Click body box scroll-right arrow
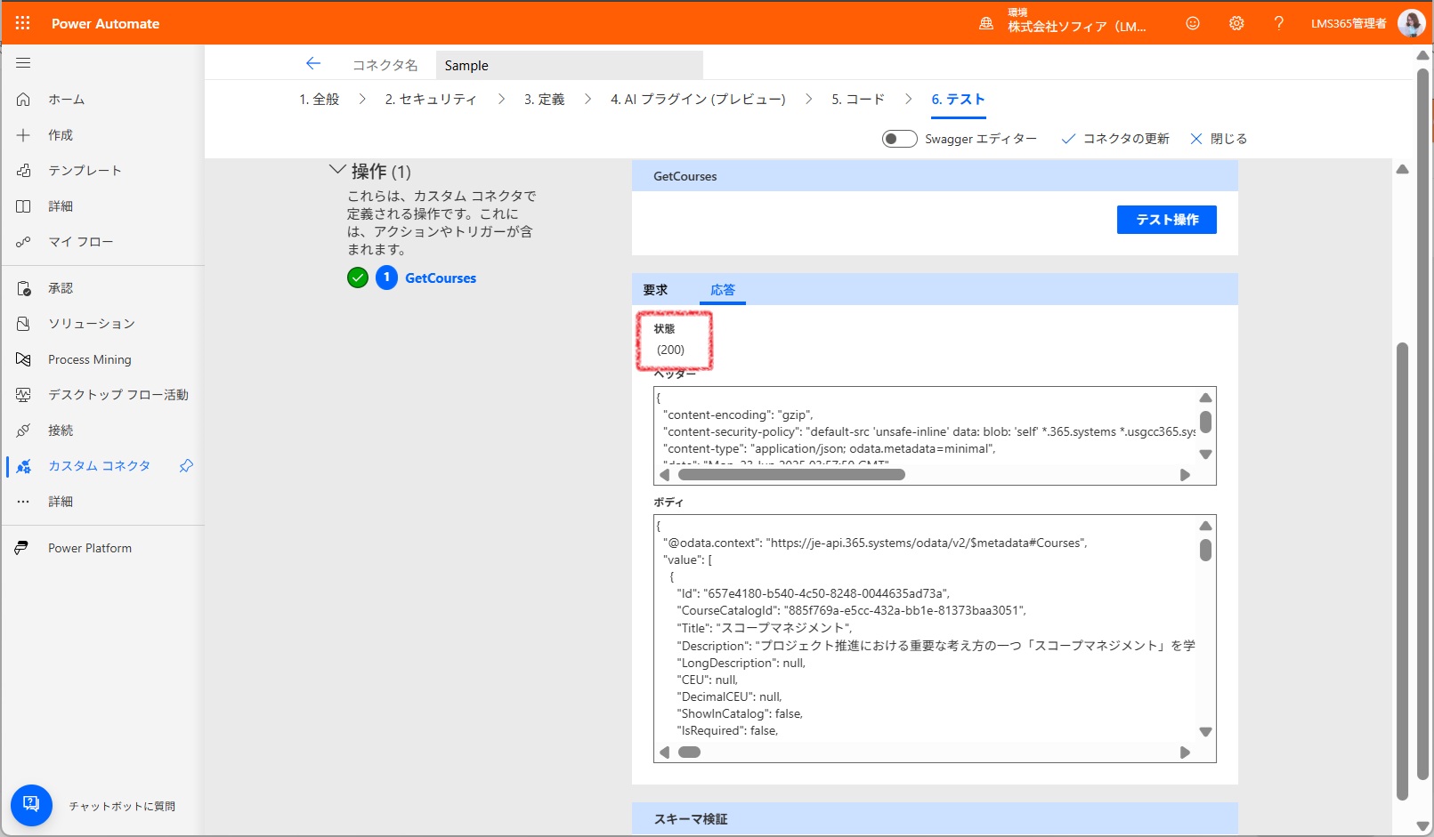The image size is (1434, 837). point(1185,752)
